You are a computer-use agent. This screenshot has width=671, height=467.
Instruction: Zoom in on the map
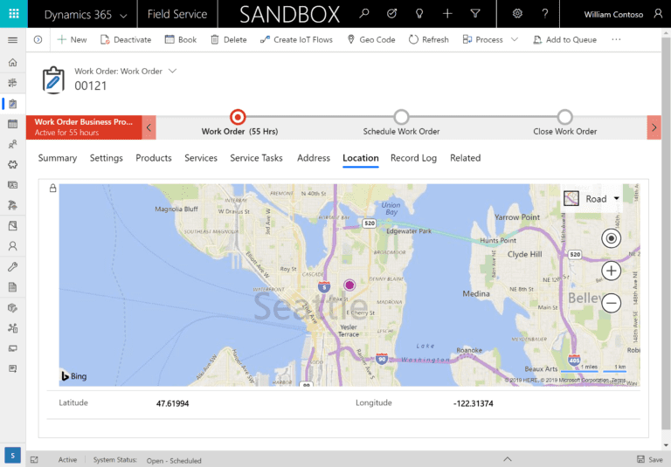611,271
